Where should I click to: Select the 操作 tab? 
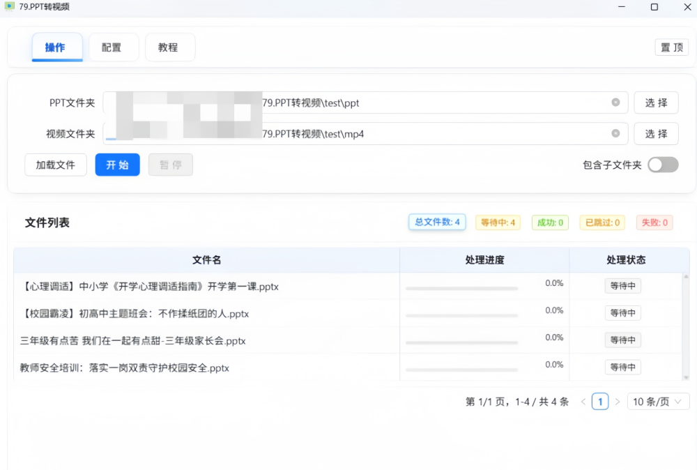(56, 47)
